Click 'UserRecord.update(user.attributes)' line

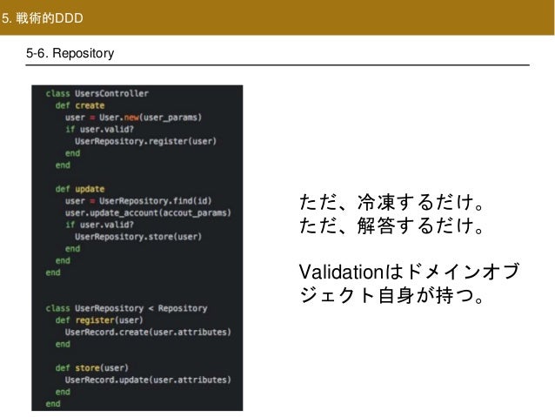(x=148, y=380)
